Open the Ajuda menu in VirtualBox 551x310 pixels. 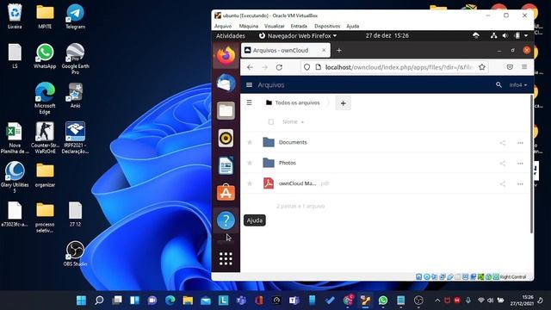[x=352, y=26]
